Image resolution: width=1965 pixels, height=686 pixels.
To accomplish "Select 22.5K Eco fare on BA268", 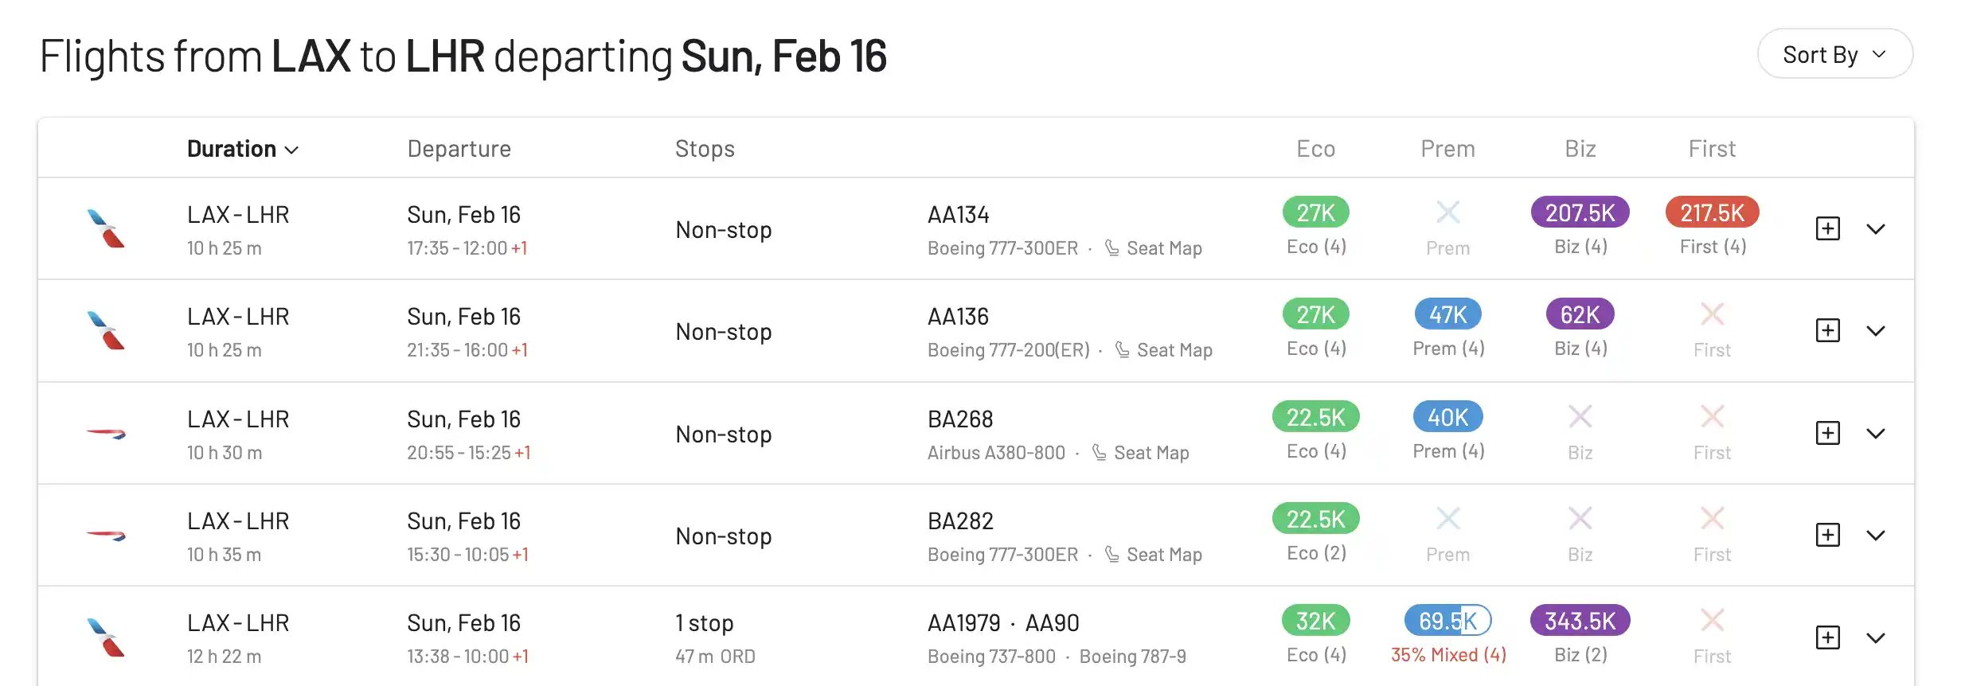I will [x=1315, y=417].
